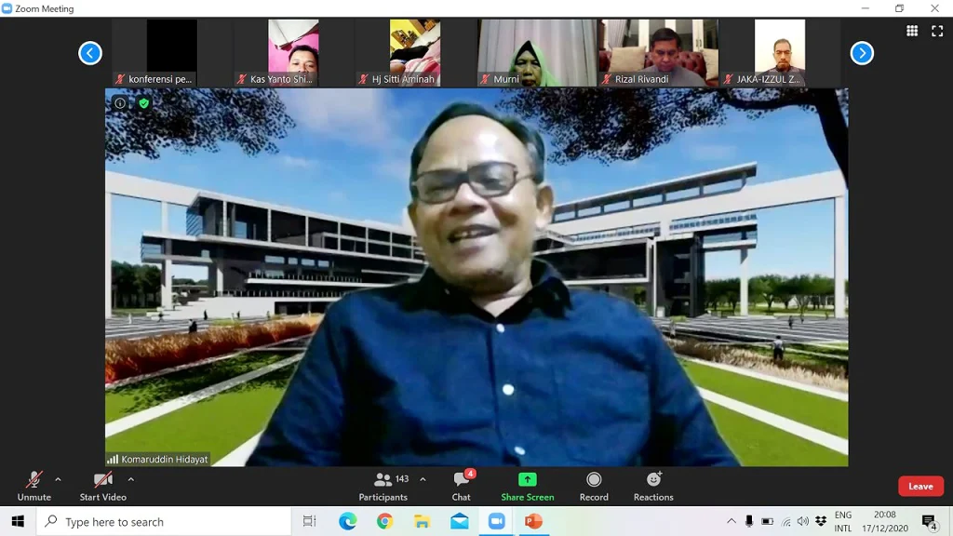Leave the meeting
The image size is (953, 536).
pos(920,486)
